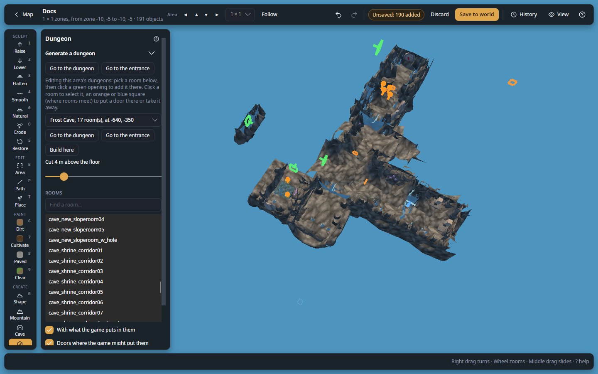Select room cave_shrine_corridor02
598x374 pixels.
click(x=102, y=261)
